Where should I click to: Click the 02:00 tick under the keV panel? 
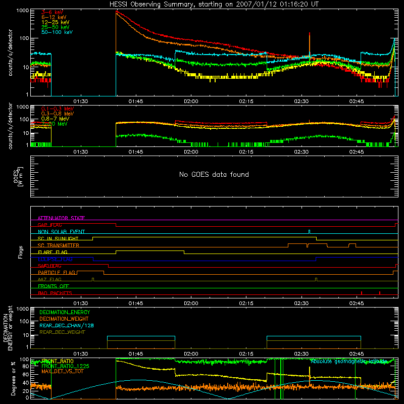click(191, 102)
